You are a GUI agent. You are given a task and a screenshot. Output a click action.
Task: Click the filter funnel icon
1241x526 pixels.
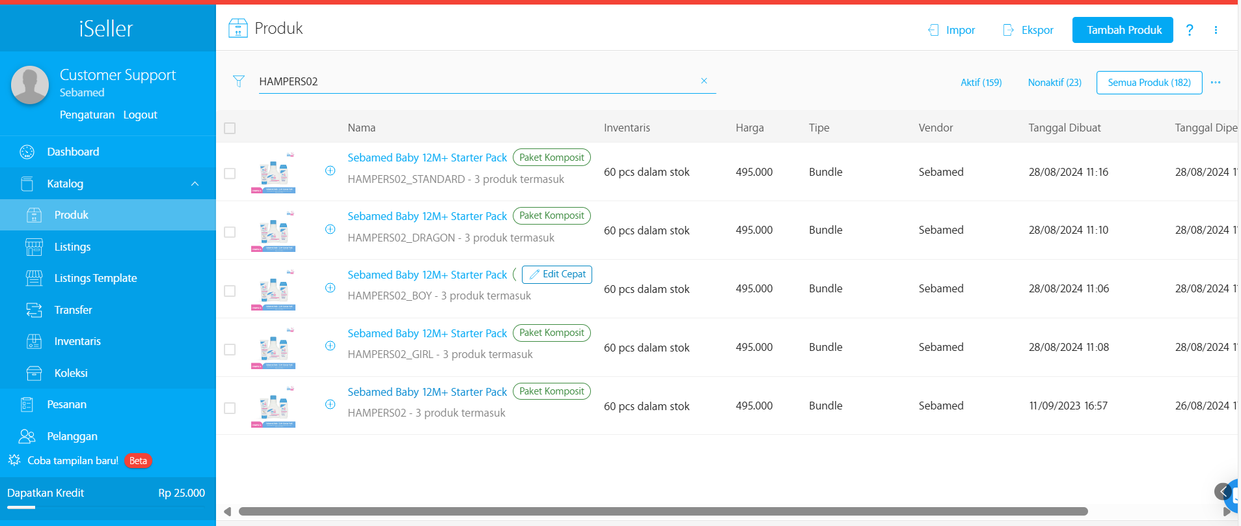click(x=239, y=81)
